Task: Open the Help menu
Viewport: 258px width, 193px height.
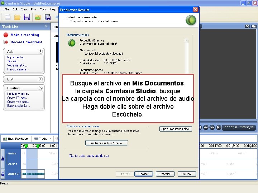Action: (53, 9)
